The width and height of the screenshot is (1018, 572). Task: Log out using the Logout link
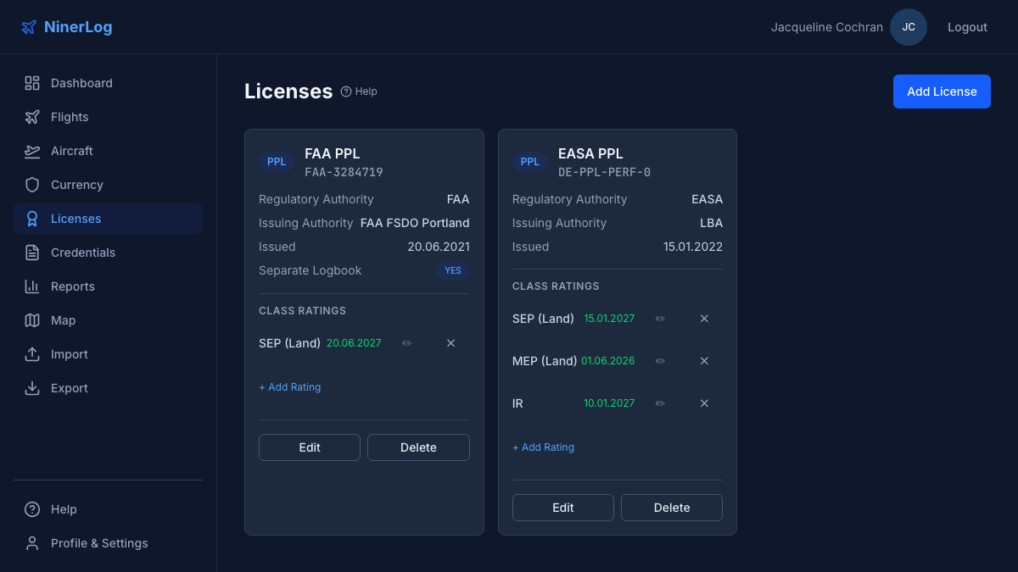click(x=967, y=27)
